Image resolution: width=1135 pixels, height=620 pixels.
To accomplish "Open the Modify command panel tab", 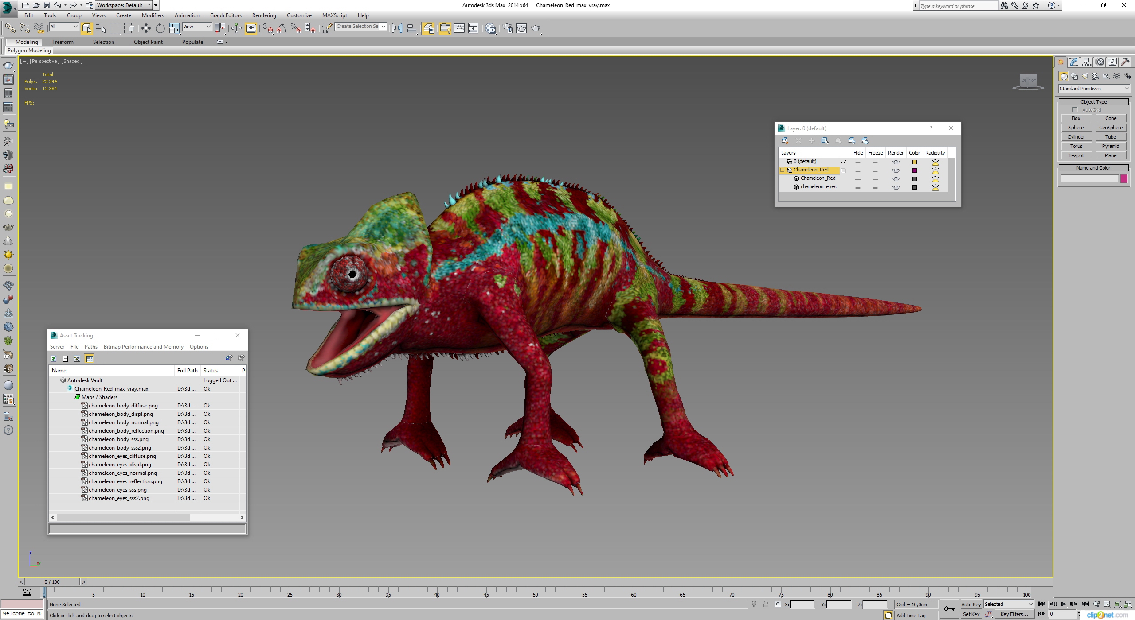I will (1073, 62).
